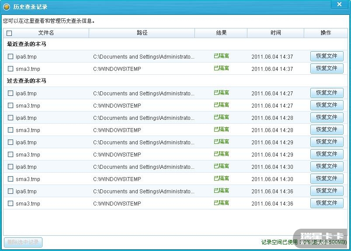Click the 过去查杀的木马 group heading
Viewport: 351px width, 251px height.
pos(26,81)
